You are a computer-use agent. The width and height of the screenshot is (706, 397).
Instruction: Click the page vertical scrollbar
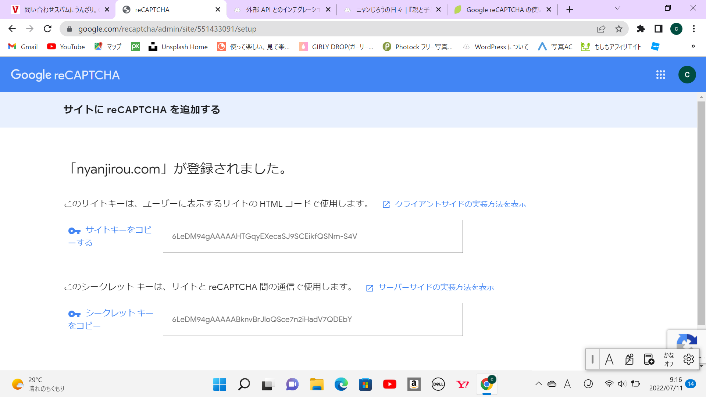pos(701,213)
